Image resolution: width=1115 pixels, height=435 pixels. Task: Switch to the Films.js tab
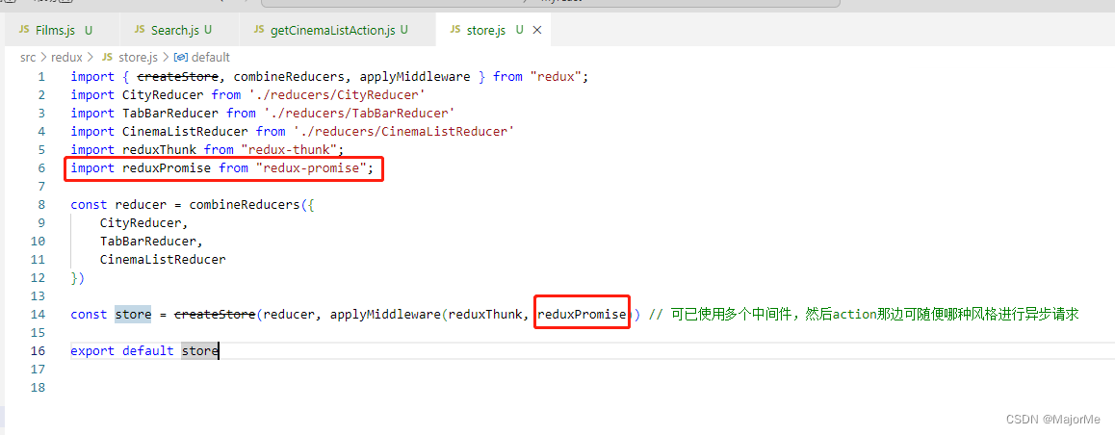click(54, 30)
